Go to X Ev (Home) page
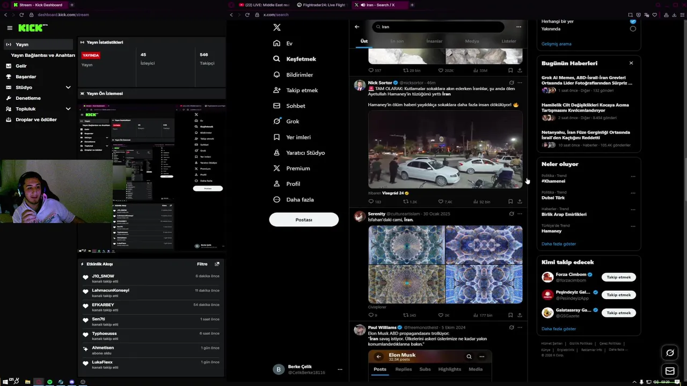 coord(283,43)
